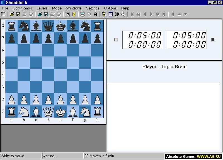This screenshot has height=160, width=223.
Task: Select the black queen on d8
Action: pos(48,26)
